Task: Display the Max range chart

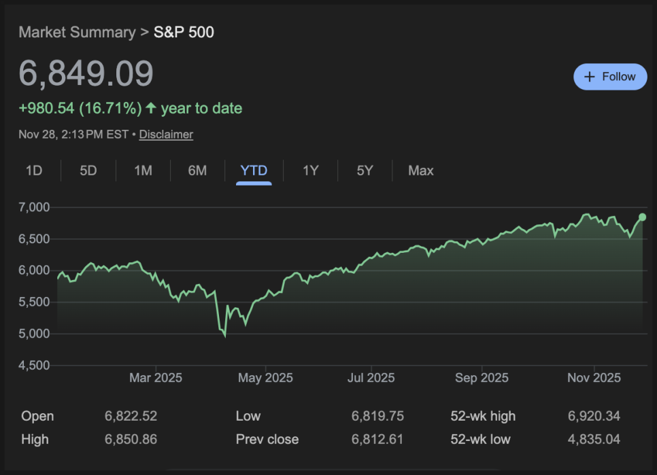Action: pos(420,171)
